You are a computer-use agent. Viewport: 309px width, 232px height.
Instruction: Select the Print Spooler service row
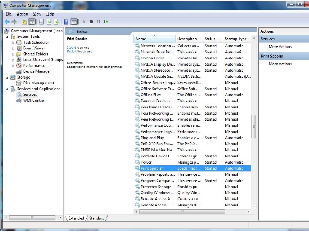[193, 168]
